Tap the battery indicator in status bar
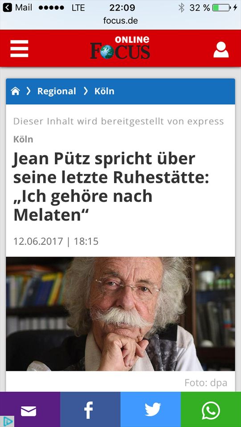Viewport: 241px width, 427px height. pos(221,8)
